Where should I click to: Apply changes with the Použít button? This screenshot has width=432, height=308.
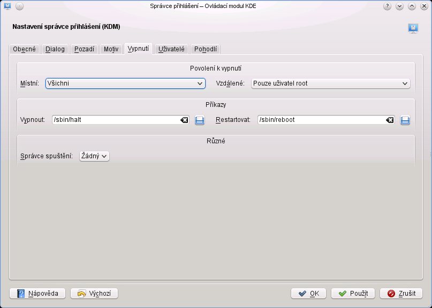(353, 294)
